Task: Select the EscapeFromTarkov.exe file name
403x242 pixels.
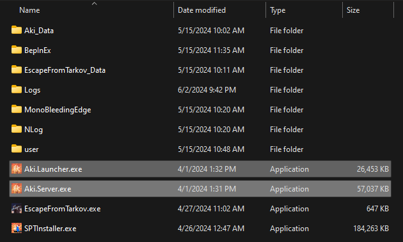Action: tap(63, 209)
